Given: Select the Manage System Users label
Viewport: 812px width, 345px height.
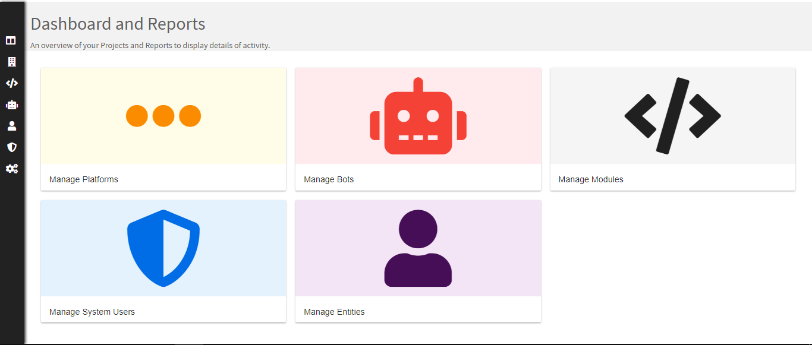Looking at the screenshot, I should pos(92,312).
